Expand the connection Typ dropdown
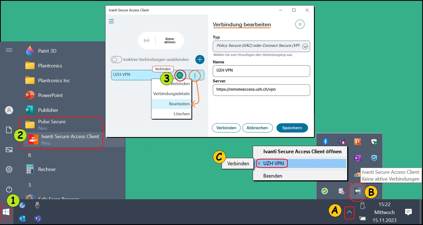The height and width of the screenshot is (225, 423). tap(305, 46)
